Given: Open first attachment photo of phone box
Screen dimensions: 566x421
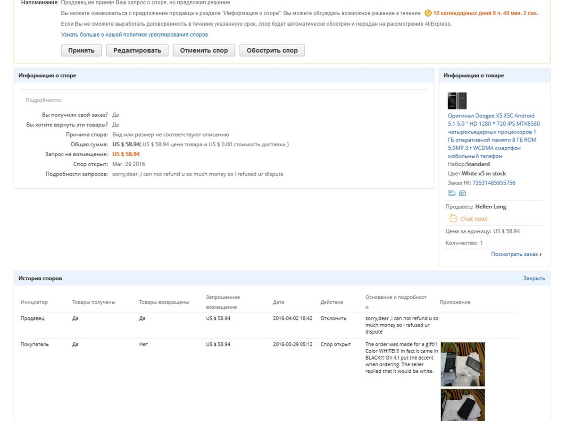Looking at the screenshot, I should (462, 364).
